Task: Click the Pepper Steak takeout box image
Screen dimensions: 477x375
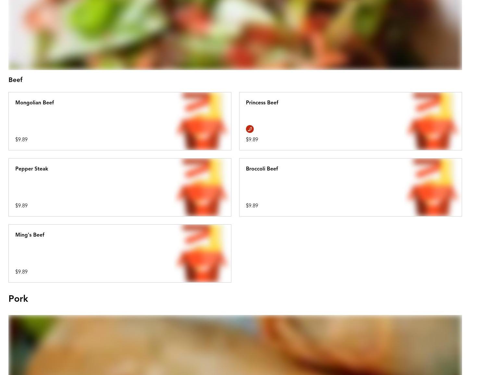Action: pos(202,187)
